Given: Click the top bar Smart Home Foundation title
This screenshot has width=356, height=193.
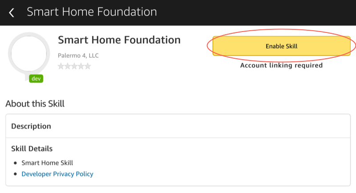Looking at the screenshot, I should 92,12.
